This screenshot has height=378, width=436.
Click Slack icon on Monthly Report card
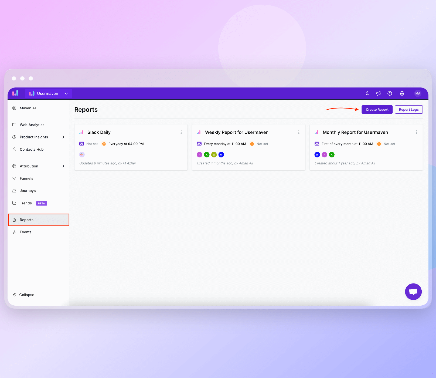tap(379, 144)
